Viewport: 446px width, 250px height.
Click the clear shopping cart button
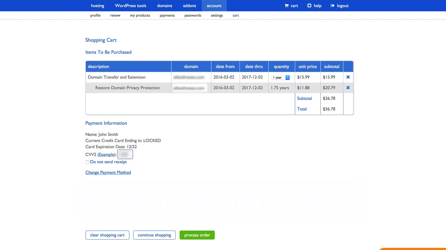tap(107, 235)
